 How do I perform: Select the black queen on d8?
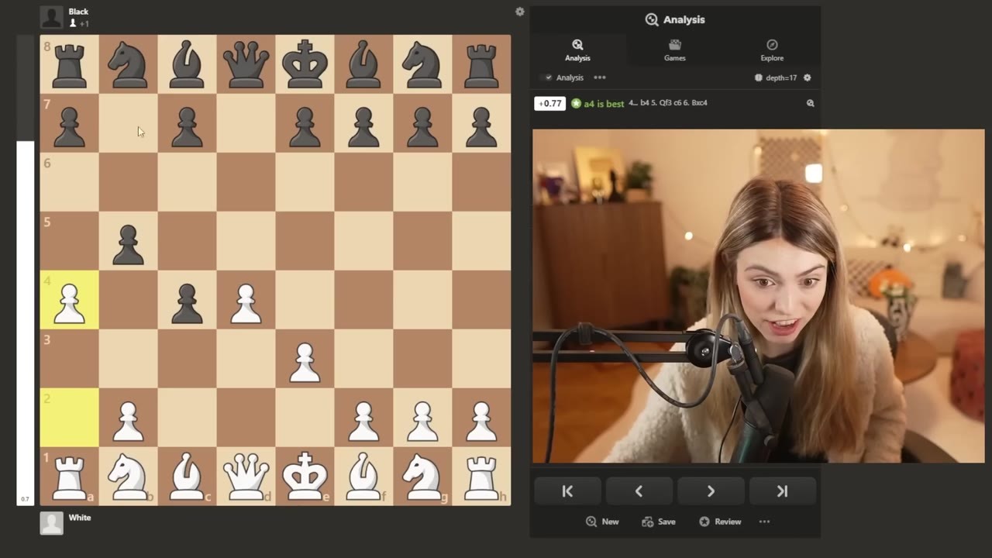coord(246,64)
